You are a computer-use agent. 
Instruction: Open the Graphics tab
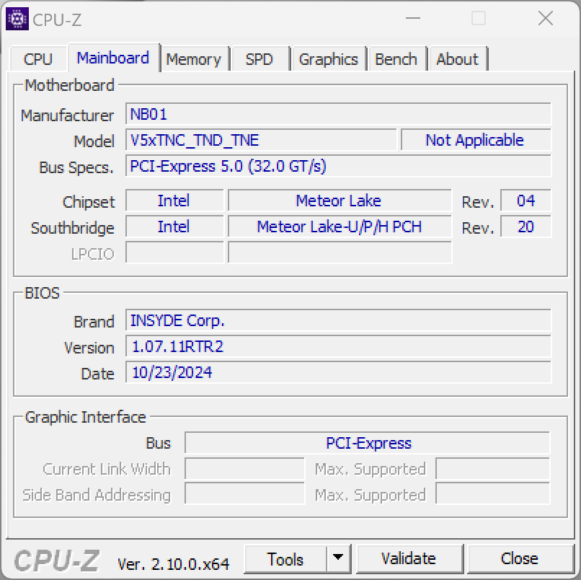pos(328,59)
